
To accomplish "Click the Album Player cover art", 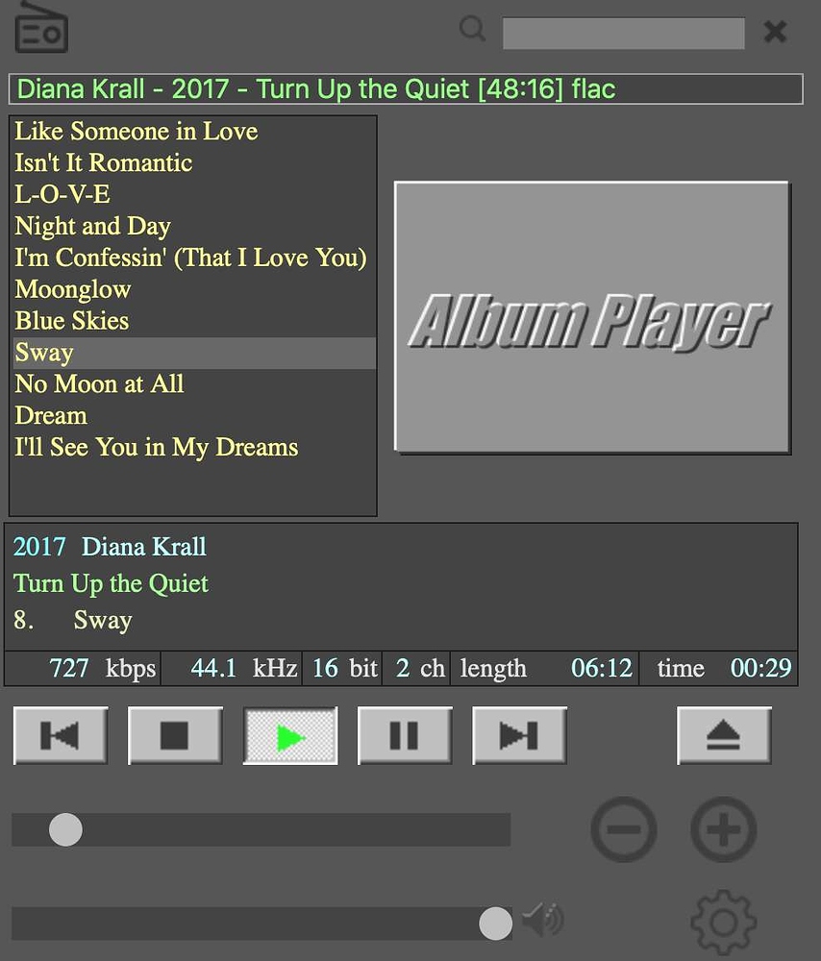I will point(591,317).
